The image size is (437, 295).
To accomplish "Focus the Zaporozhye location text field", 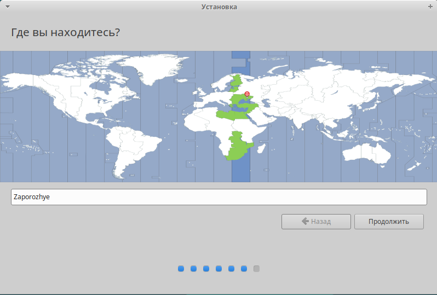I will tap(219, 197).
